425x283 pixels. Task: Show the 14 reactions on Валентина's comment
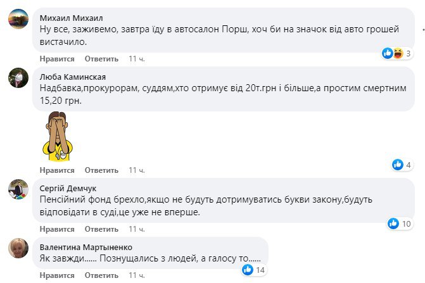(x=260, y=270)
